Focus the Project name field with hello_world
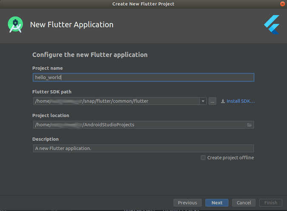 click(x=143, y=78)
